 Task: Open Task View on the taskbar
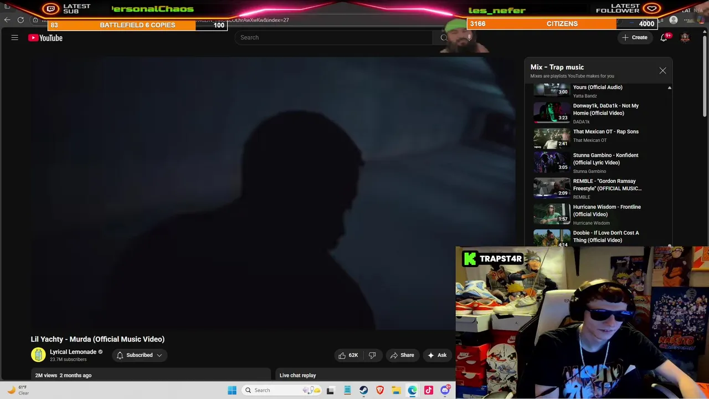click(x=330, y=390)
